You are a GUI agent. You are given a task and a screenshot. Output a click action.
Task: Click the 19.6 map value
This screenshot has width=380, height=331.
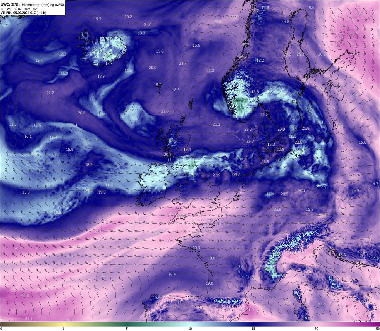click(311, 7)
